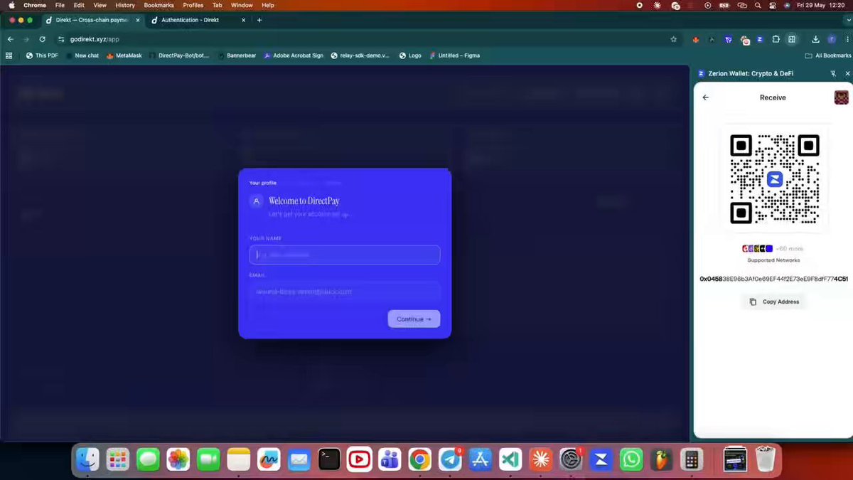Open the File menu
Screen dimensions: 853x480
60,5
